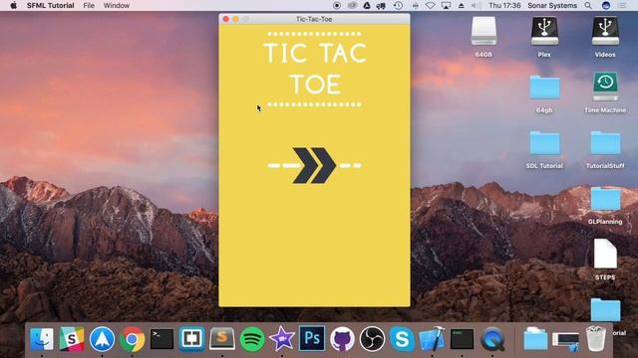Open the dark console icon beside Xcode
Image resolution: width=638 pixels, height=358 pixels.
click(463, 339)
